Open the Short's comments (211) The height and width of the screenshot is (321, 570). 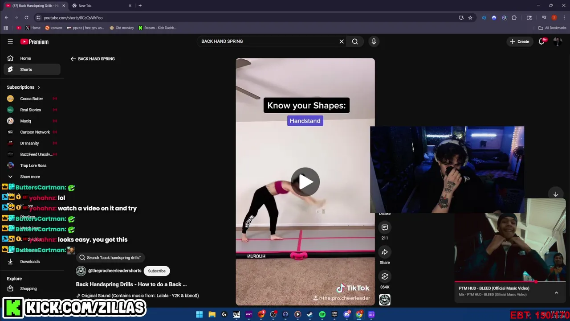click(385, 227)
